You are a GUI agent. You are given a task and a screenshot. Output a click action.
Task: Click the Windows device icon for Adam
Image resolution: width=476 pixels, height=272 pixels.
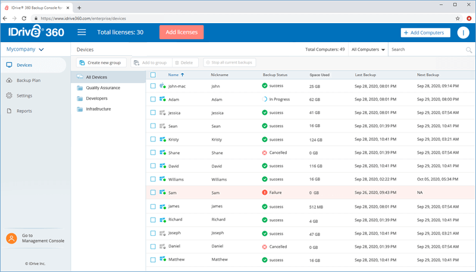(x=162, y=99)
